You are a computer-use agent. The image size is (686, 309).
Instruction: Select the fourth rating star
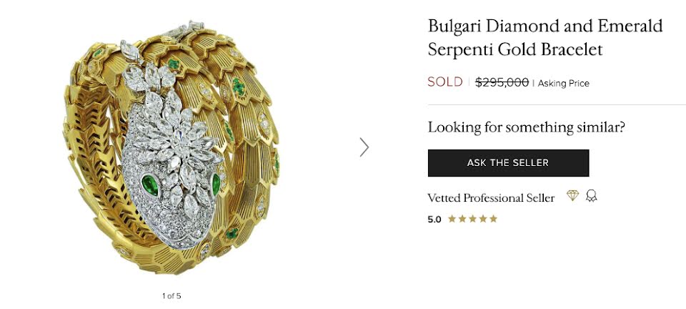point(483,219)
